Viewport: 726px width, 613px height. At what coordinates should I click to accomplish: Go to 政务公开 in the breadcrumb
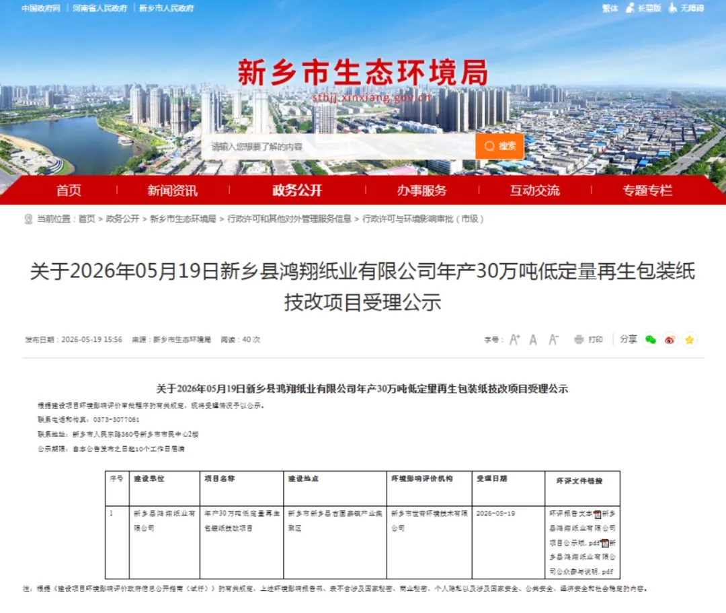(122, 219)
